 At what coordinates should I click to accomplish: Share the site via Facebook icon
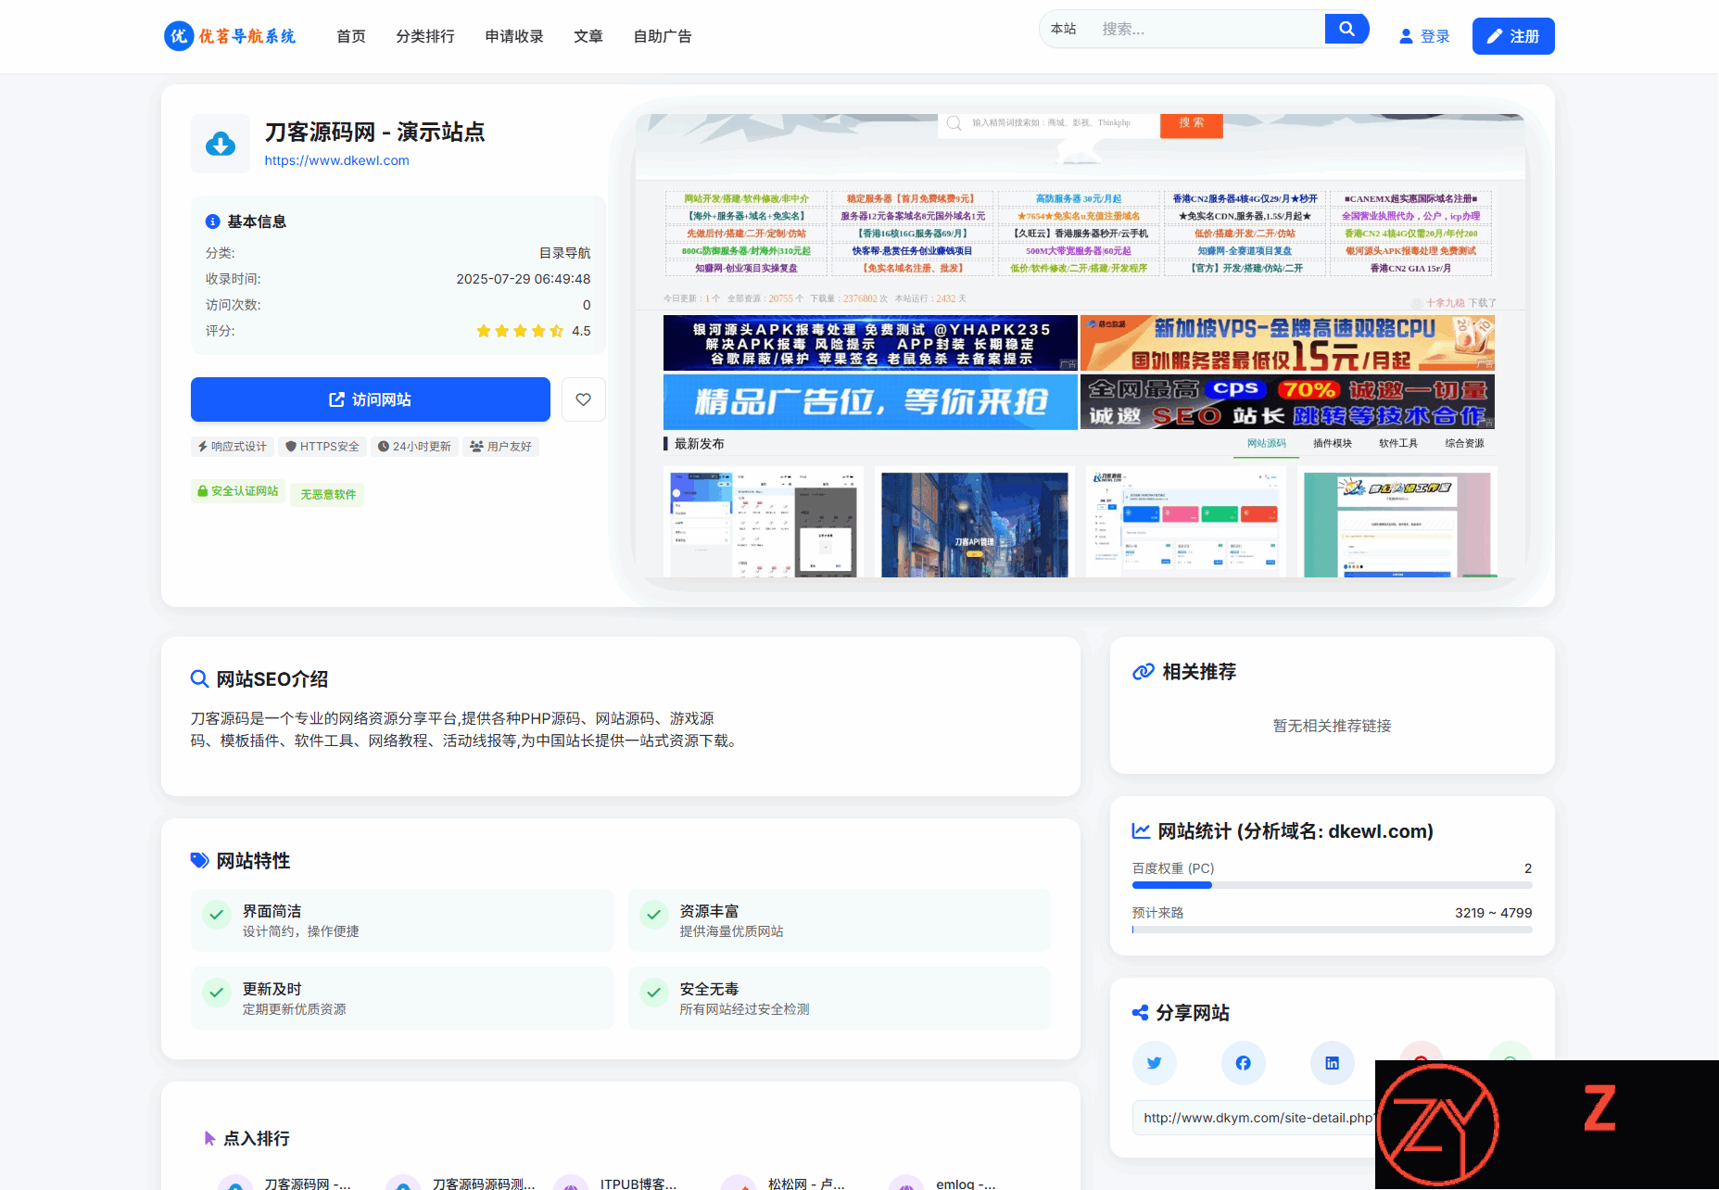coord(1243,1063)
